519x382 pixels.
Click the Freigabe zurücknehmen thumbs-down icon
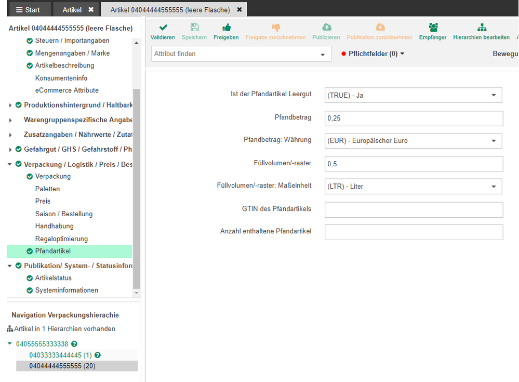(x=275, y=28)
